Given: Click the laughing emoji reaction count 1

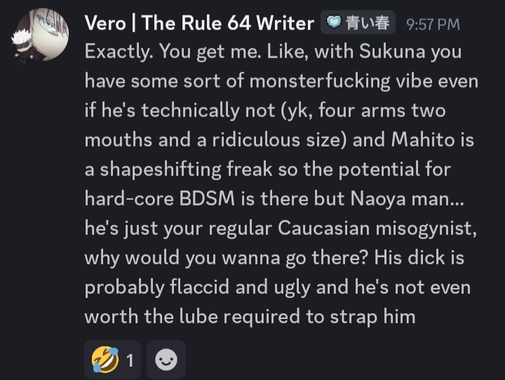Looking at the screenshot, I should [130, 360].
